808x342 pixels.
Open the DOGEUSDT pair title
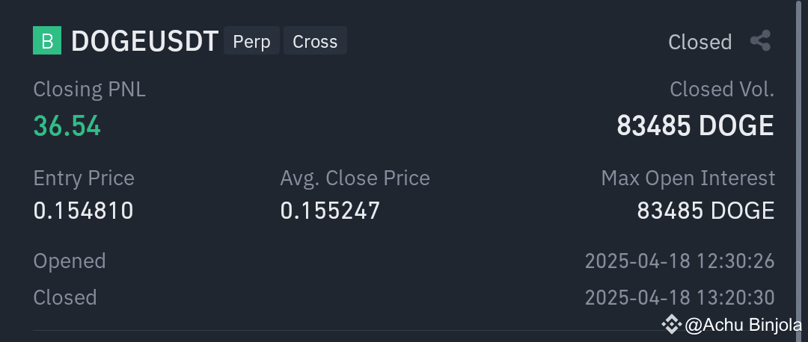145,41
